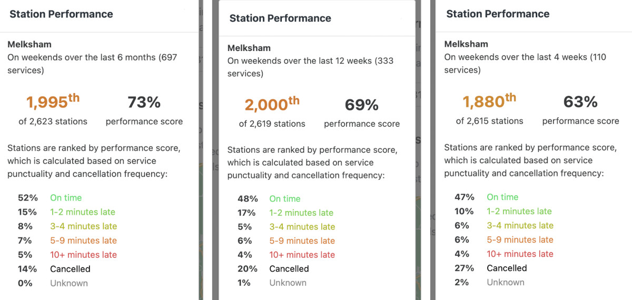Click the 15% 1-2 minutes late row
The width and height of the screenshot is (632, 300).
(82, 212)
